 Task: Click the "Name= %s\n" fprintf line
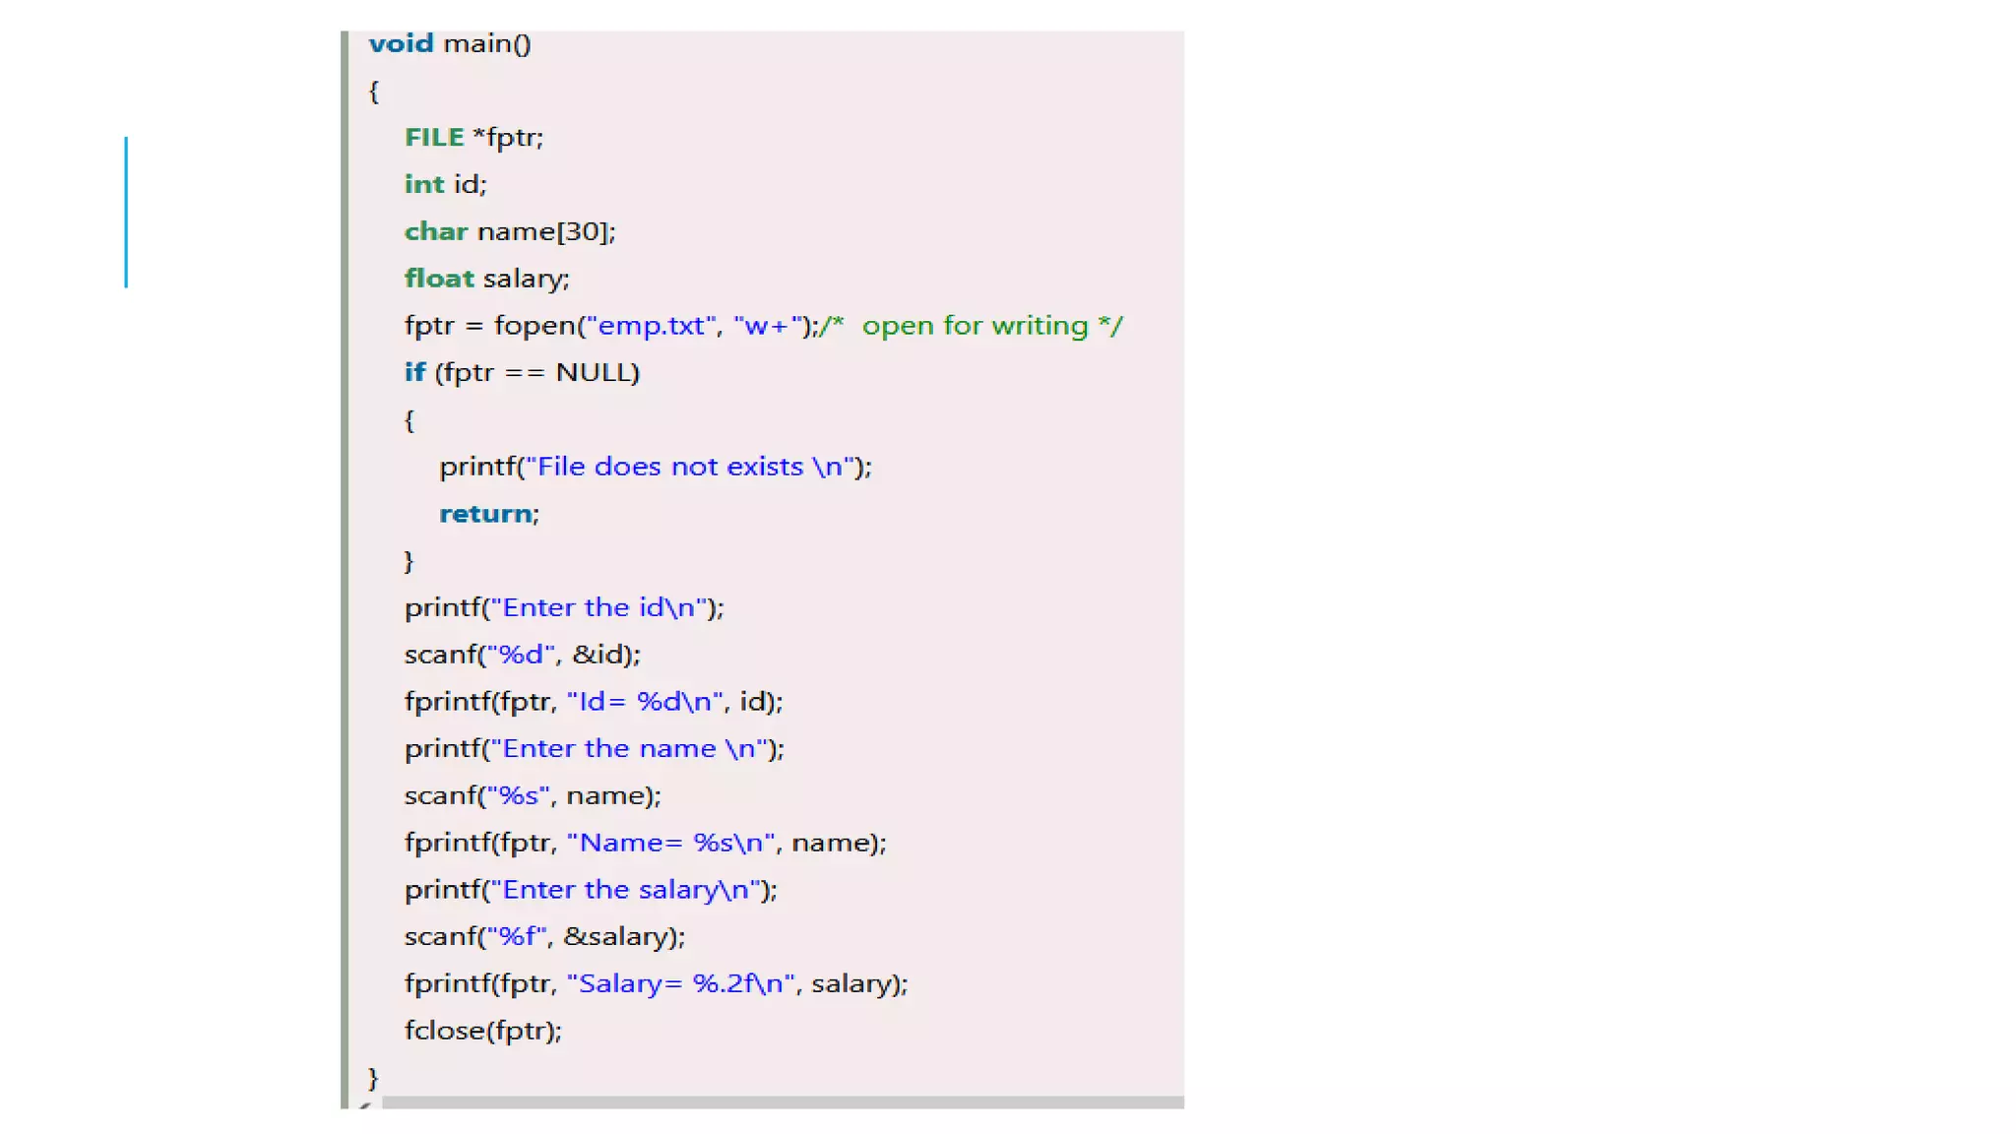(645, 844)
